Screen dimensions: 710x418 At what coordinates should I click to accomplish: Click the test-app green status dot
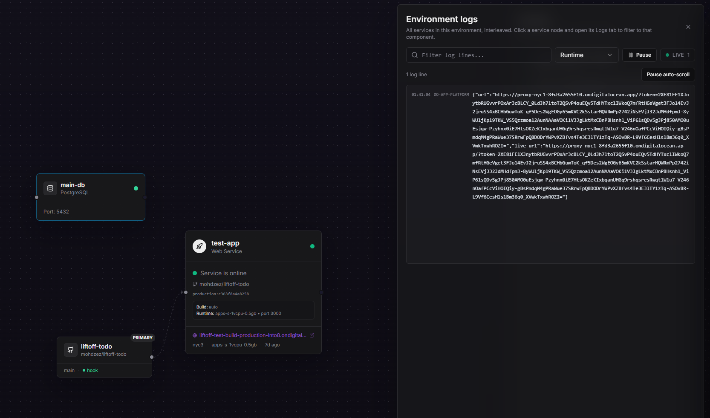[312, 246]
